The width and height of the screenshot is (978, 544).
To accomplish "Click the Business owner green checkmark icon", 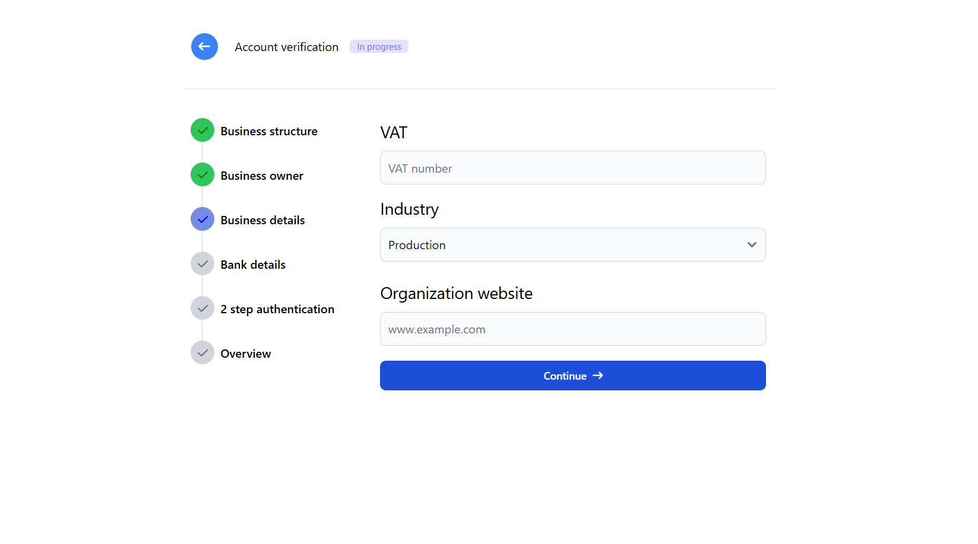I will [x=202, y=174].
